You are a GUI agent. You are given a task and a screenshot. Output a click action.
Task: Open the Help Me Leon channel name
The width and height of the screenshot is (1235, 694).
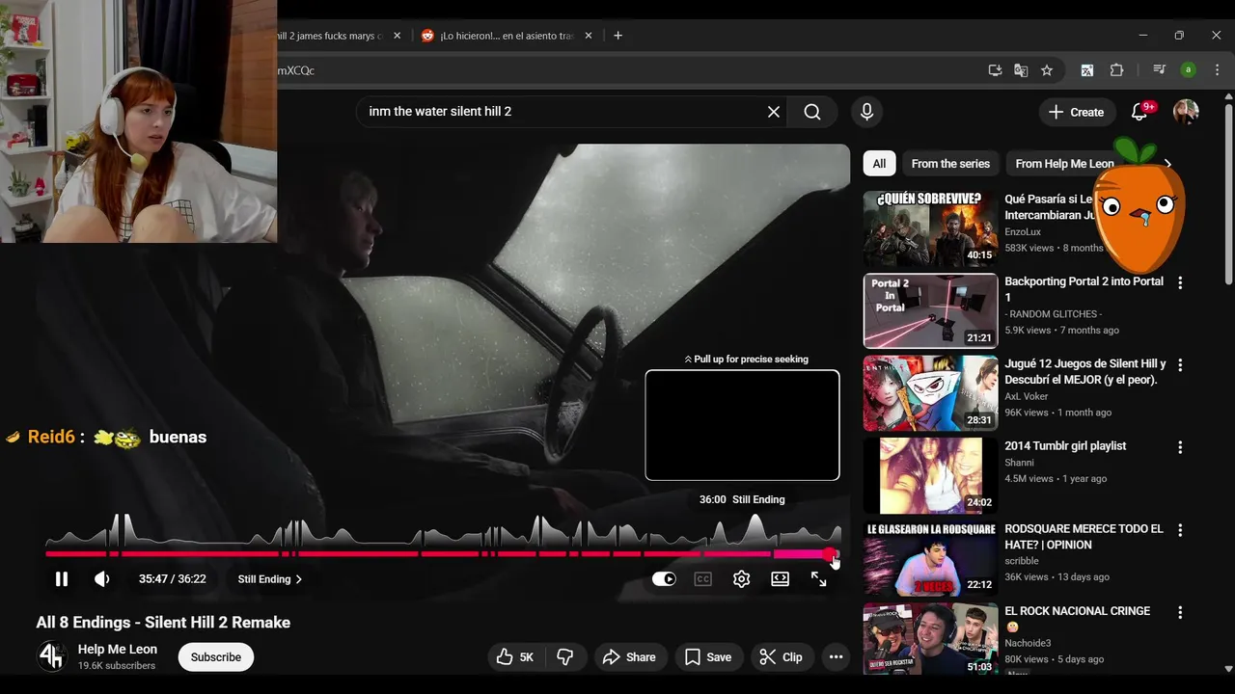click(118, 650)
